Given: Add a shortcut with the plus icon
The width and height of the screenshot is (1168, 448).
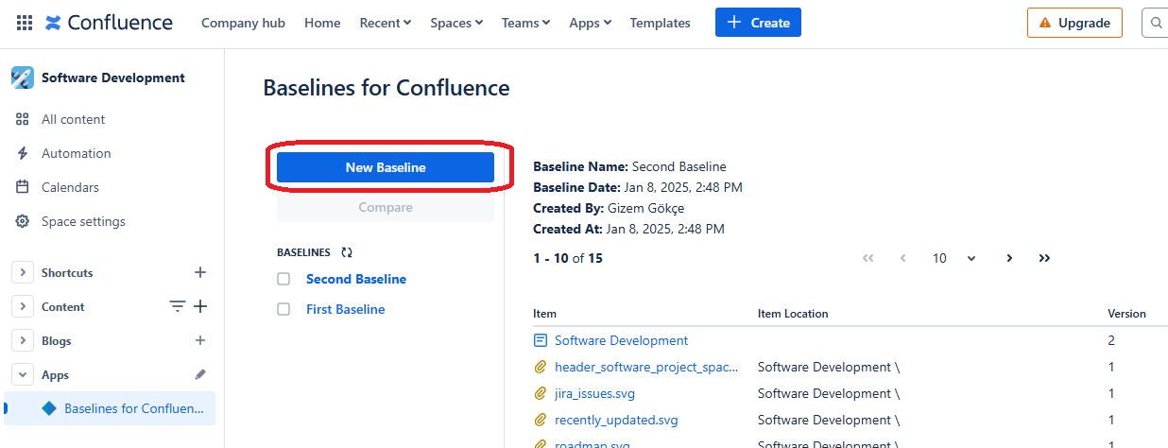Looking at the screenshot, I should point(200,272).
